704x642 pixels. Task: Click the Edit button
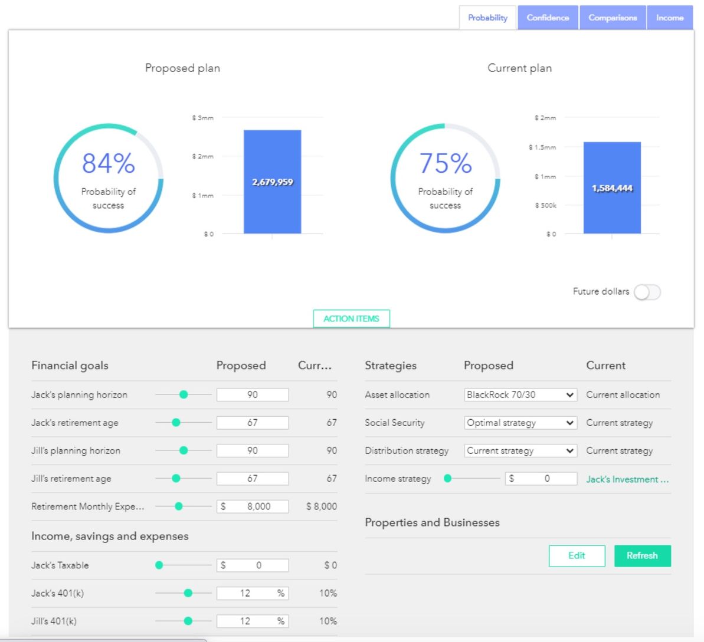pyautogui.click(x=577, y=555)
